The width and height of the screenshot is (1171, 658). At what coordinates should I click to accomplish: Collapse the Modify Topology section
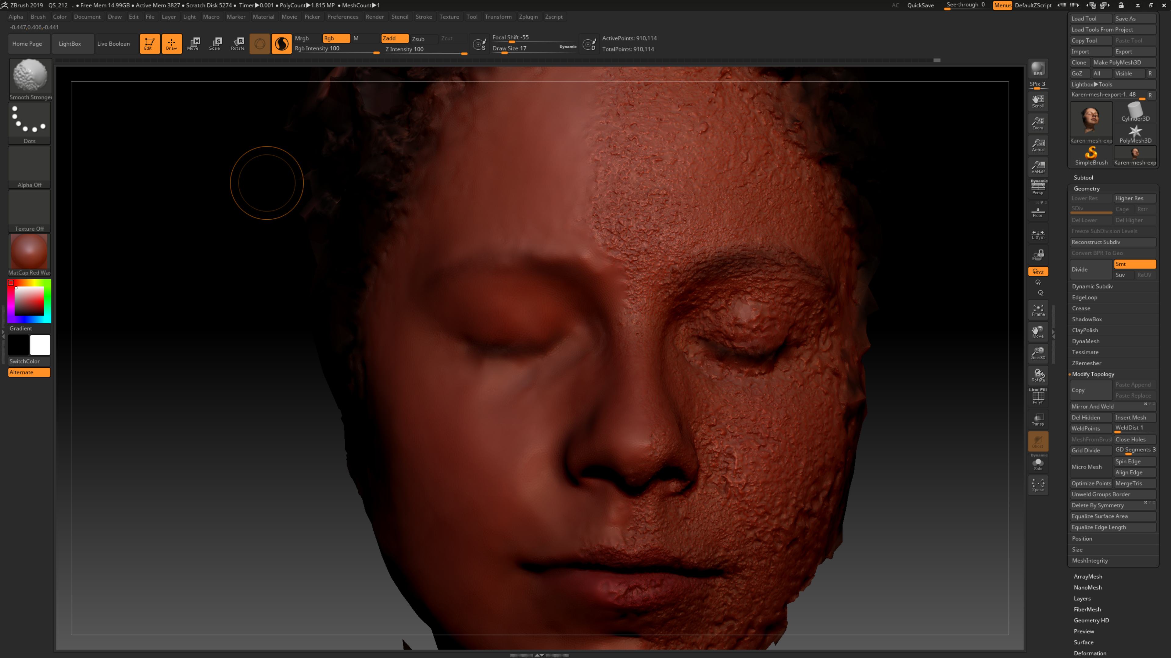(1093, 374)
